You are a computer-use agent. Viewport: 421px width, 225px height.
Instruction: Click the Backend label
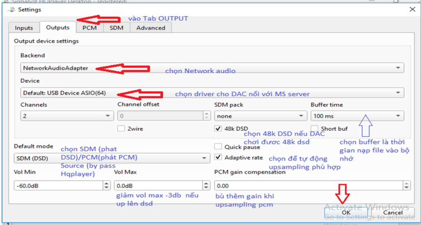[32, 55]
